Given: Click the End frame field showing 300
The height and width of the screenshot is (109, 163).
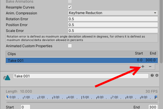Looking at the screenshot, I should tap(153, 107).
